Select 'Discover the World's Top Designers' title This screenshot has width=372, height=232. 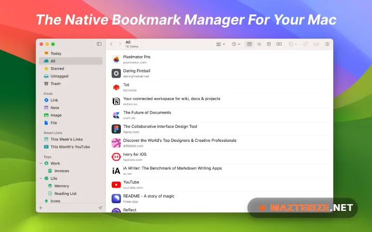(x=180, y=140)
